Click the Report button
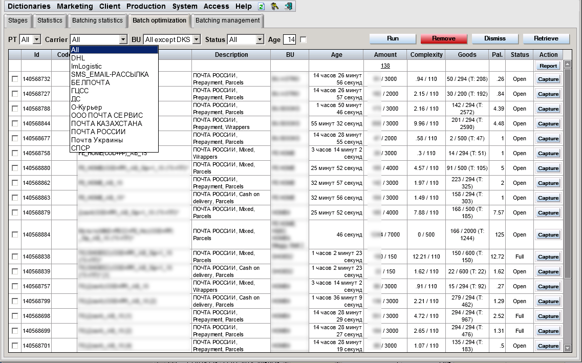Screen dimensions: 582x363 click(548, 66)
